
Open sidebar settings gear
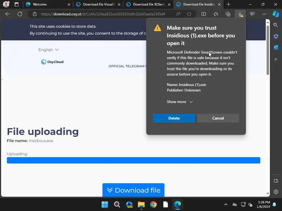coord(276,192)
